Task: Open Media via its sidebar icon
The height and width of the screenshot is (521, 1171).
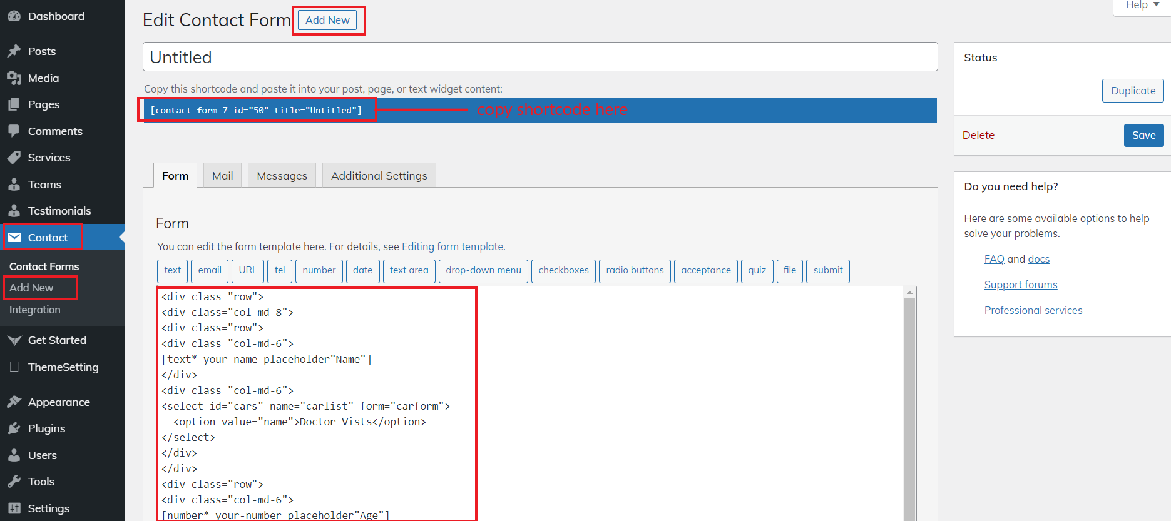Action: (x=14, y=78)
